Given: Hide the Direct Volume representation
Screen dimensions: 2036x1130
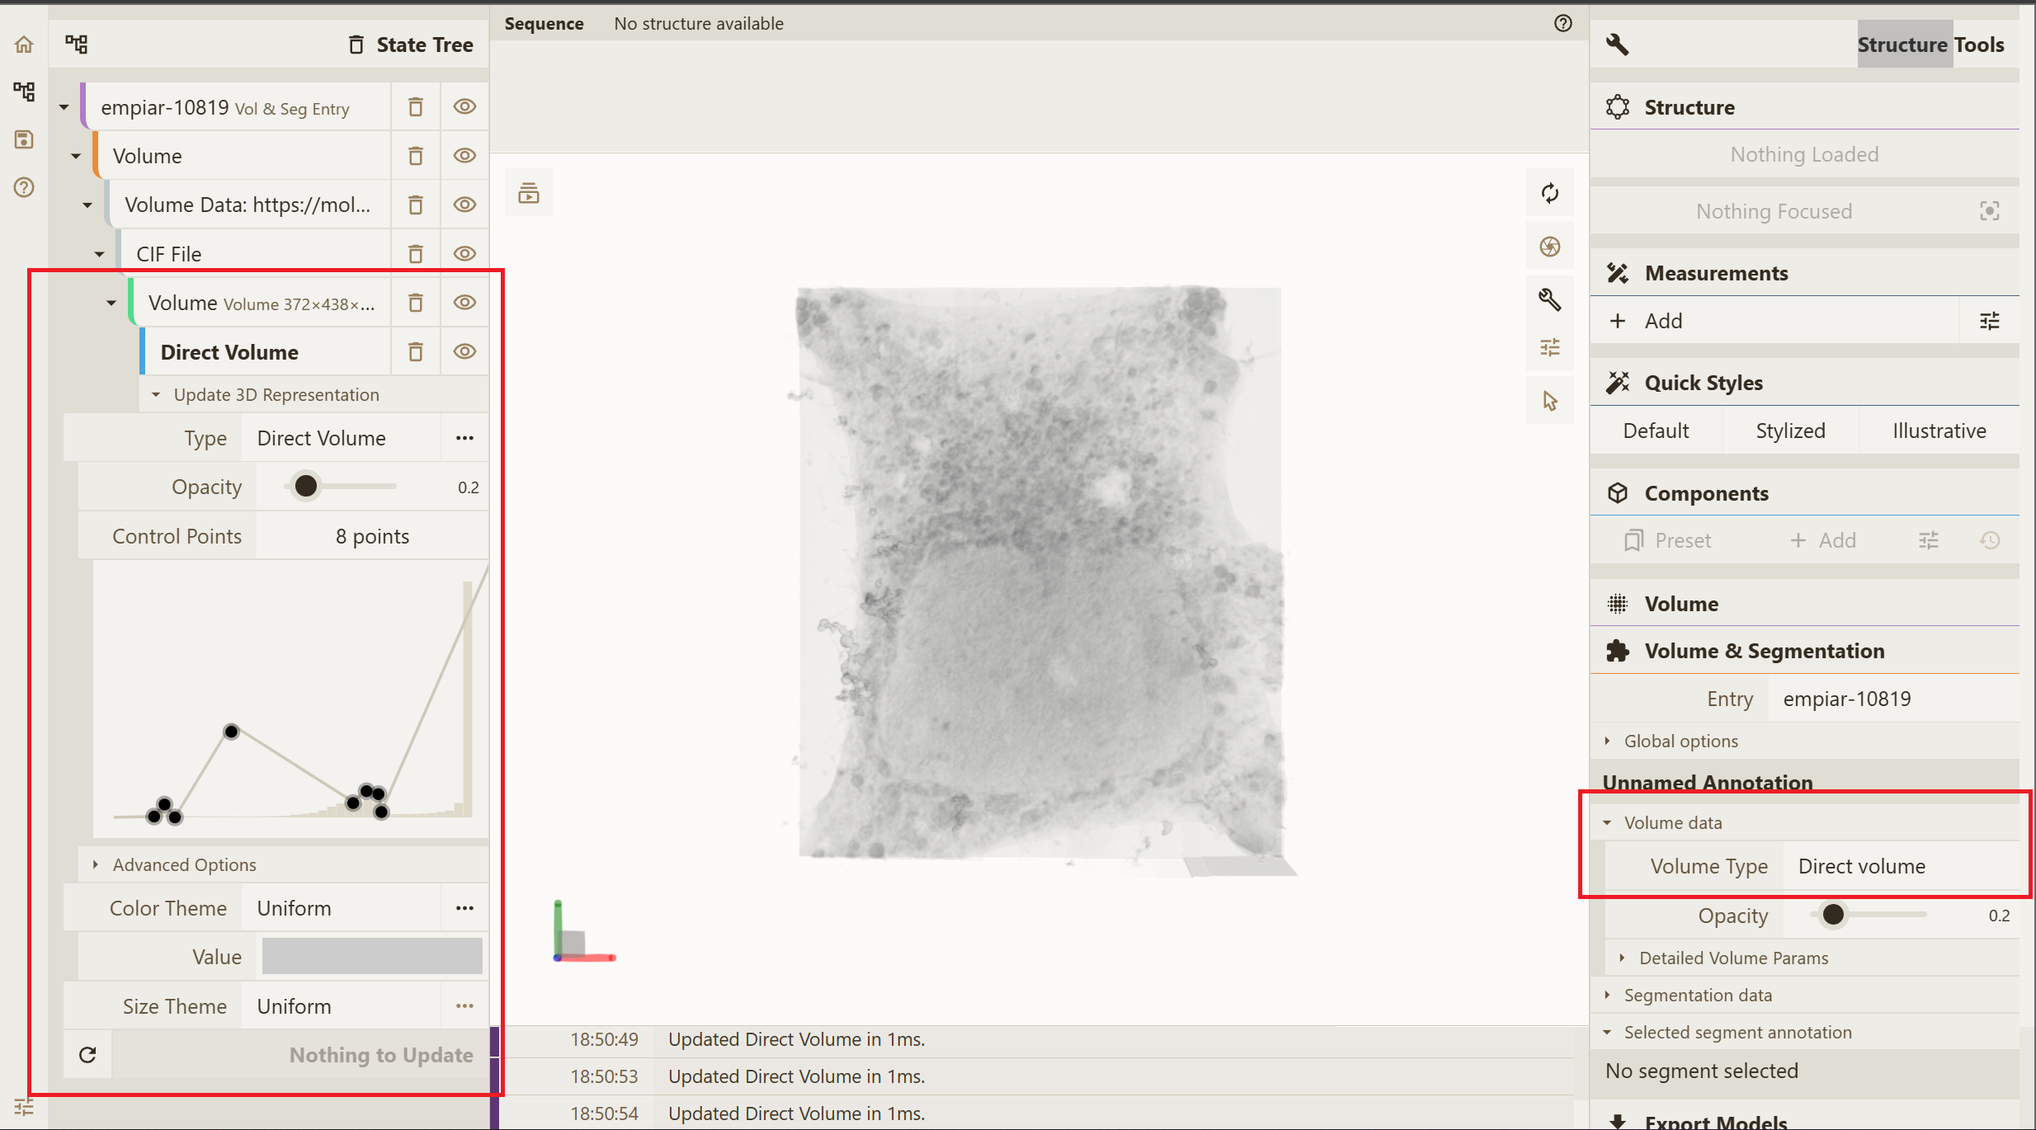Looking at the screenshot, I should pos(464,352).
